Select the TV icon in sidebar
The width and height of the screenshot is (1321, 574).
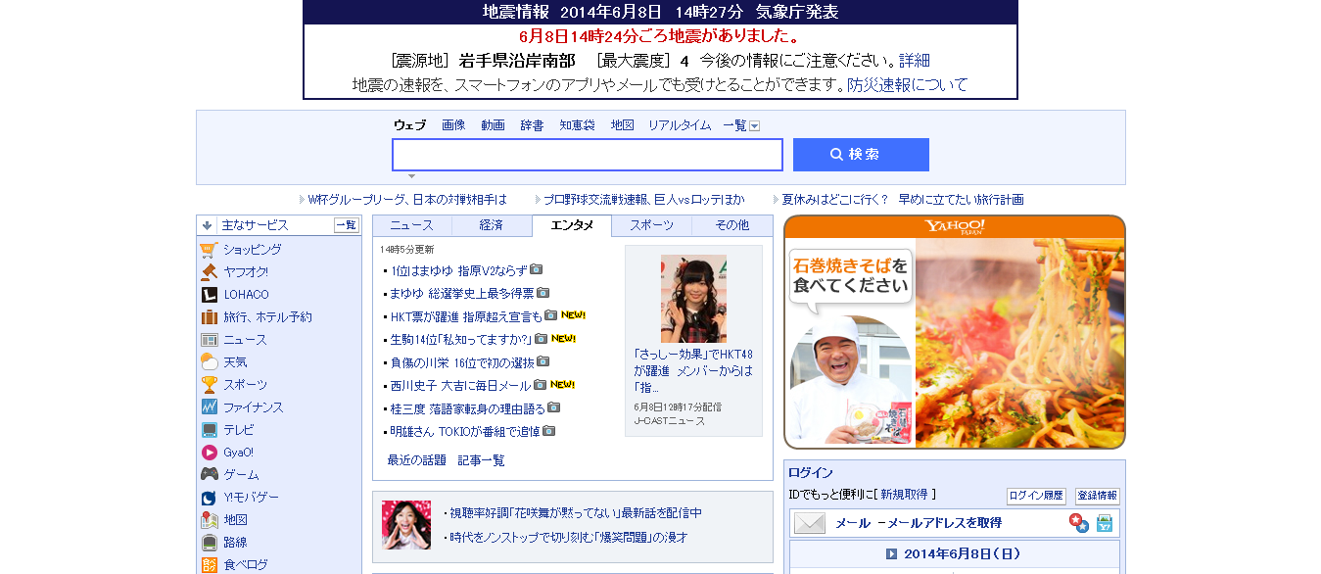209,430
